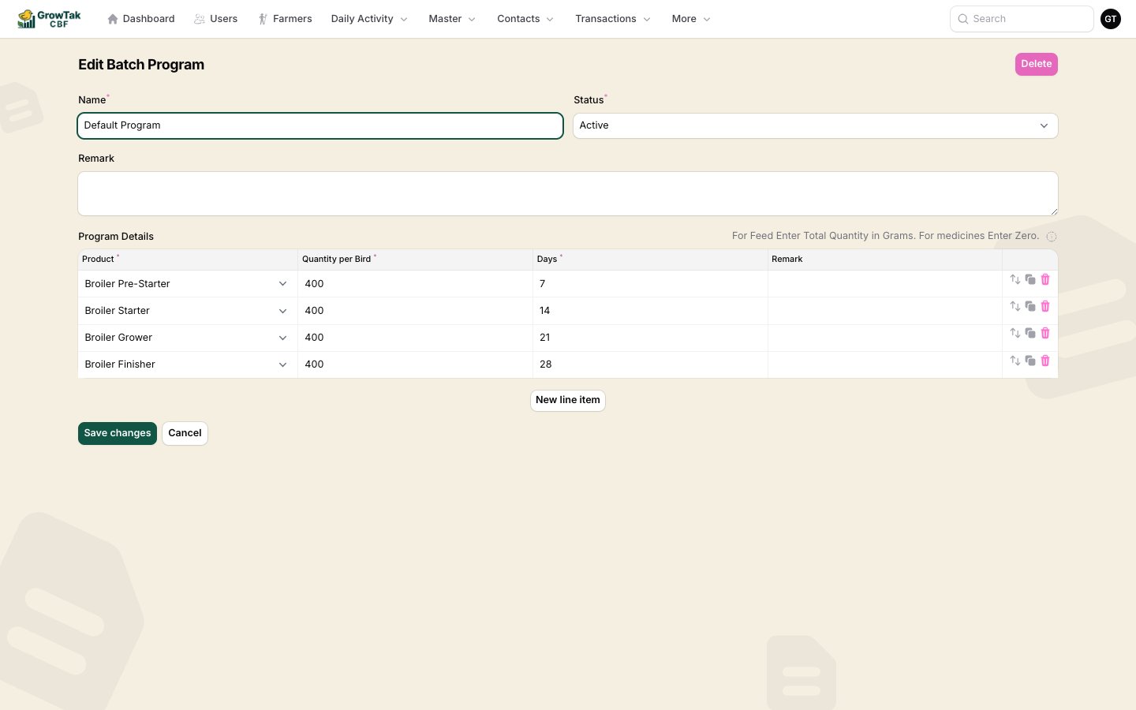Delete the Broiler Grower row
This screenshot has height=710, width=1136.
point(1045,333)
